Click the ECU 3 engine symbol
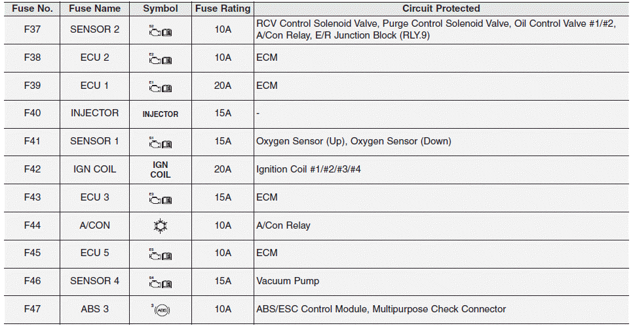Screen dimensions: 635x328 click(x=160, y=199)
